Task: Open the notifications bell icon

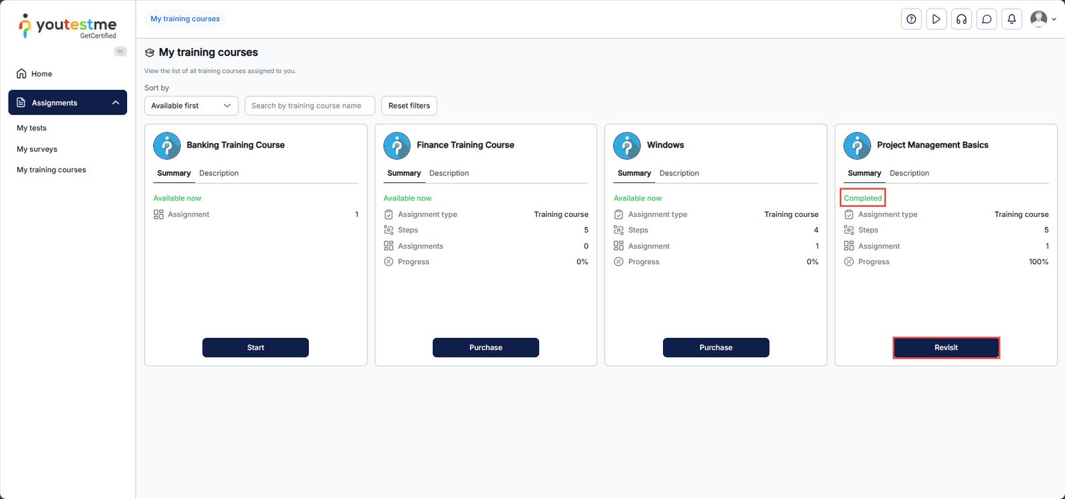Action: (1011, 19)
